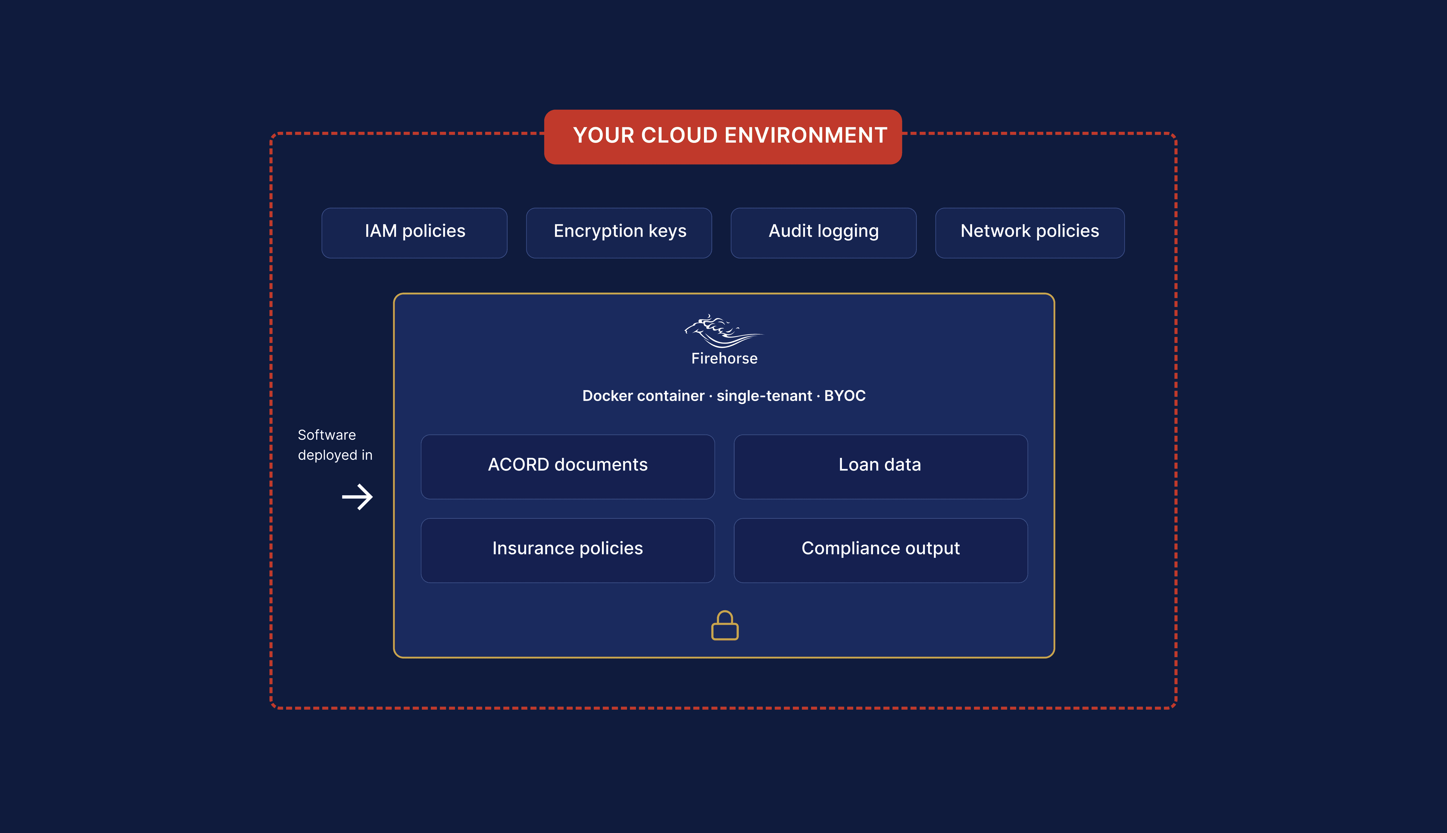The image size is (1447, 833).
Task: Select the Encryption keys box
Action: coord(619,232)
